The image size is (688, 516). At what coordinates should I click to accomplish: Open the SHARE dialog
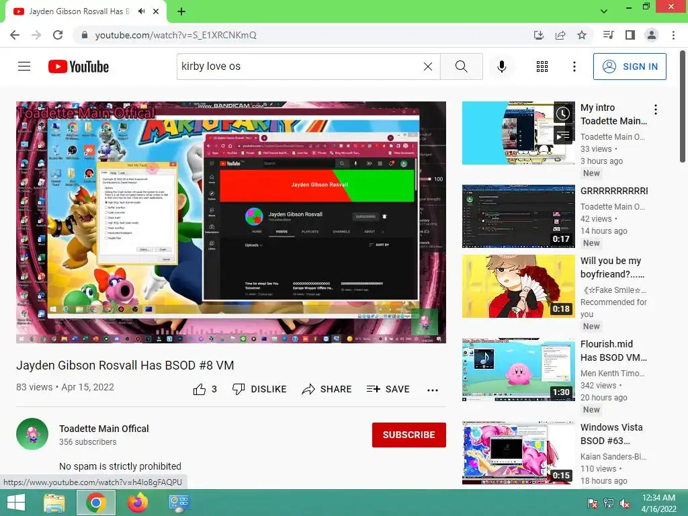(327, 389)
